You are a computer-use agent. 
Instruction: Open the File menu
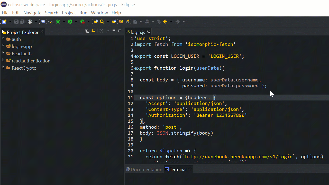5,13
